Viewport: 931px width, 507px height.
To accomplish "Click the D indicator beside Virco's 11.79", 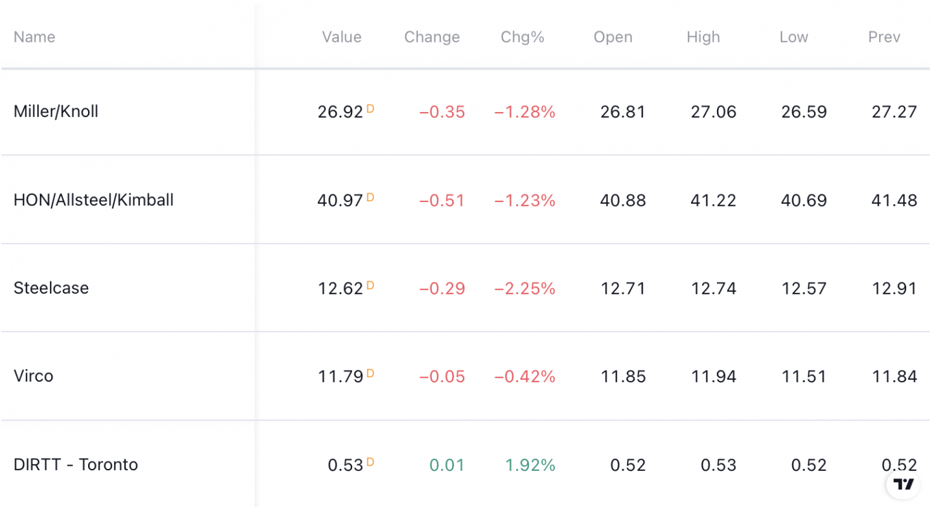I will point(370,373).
